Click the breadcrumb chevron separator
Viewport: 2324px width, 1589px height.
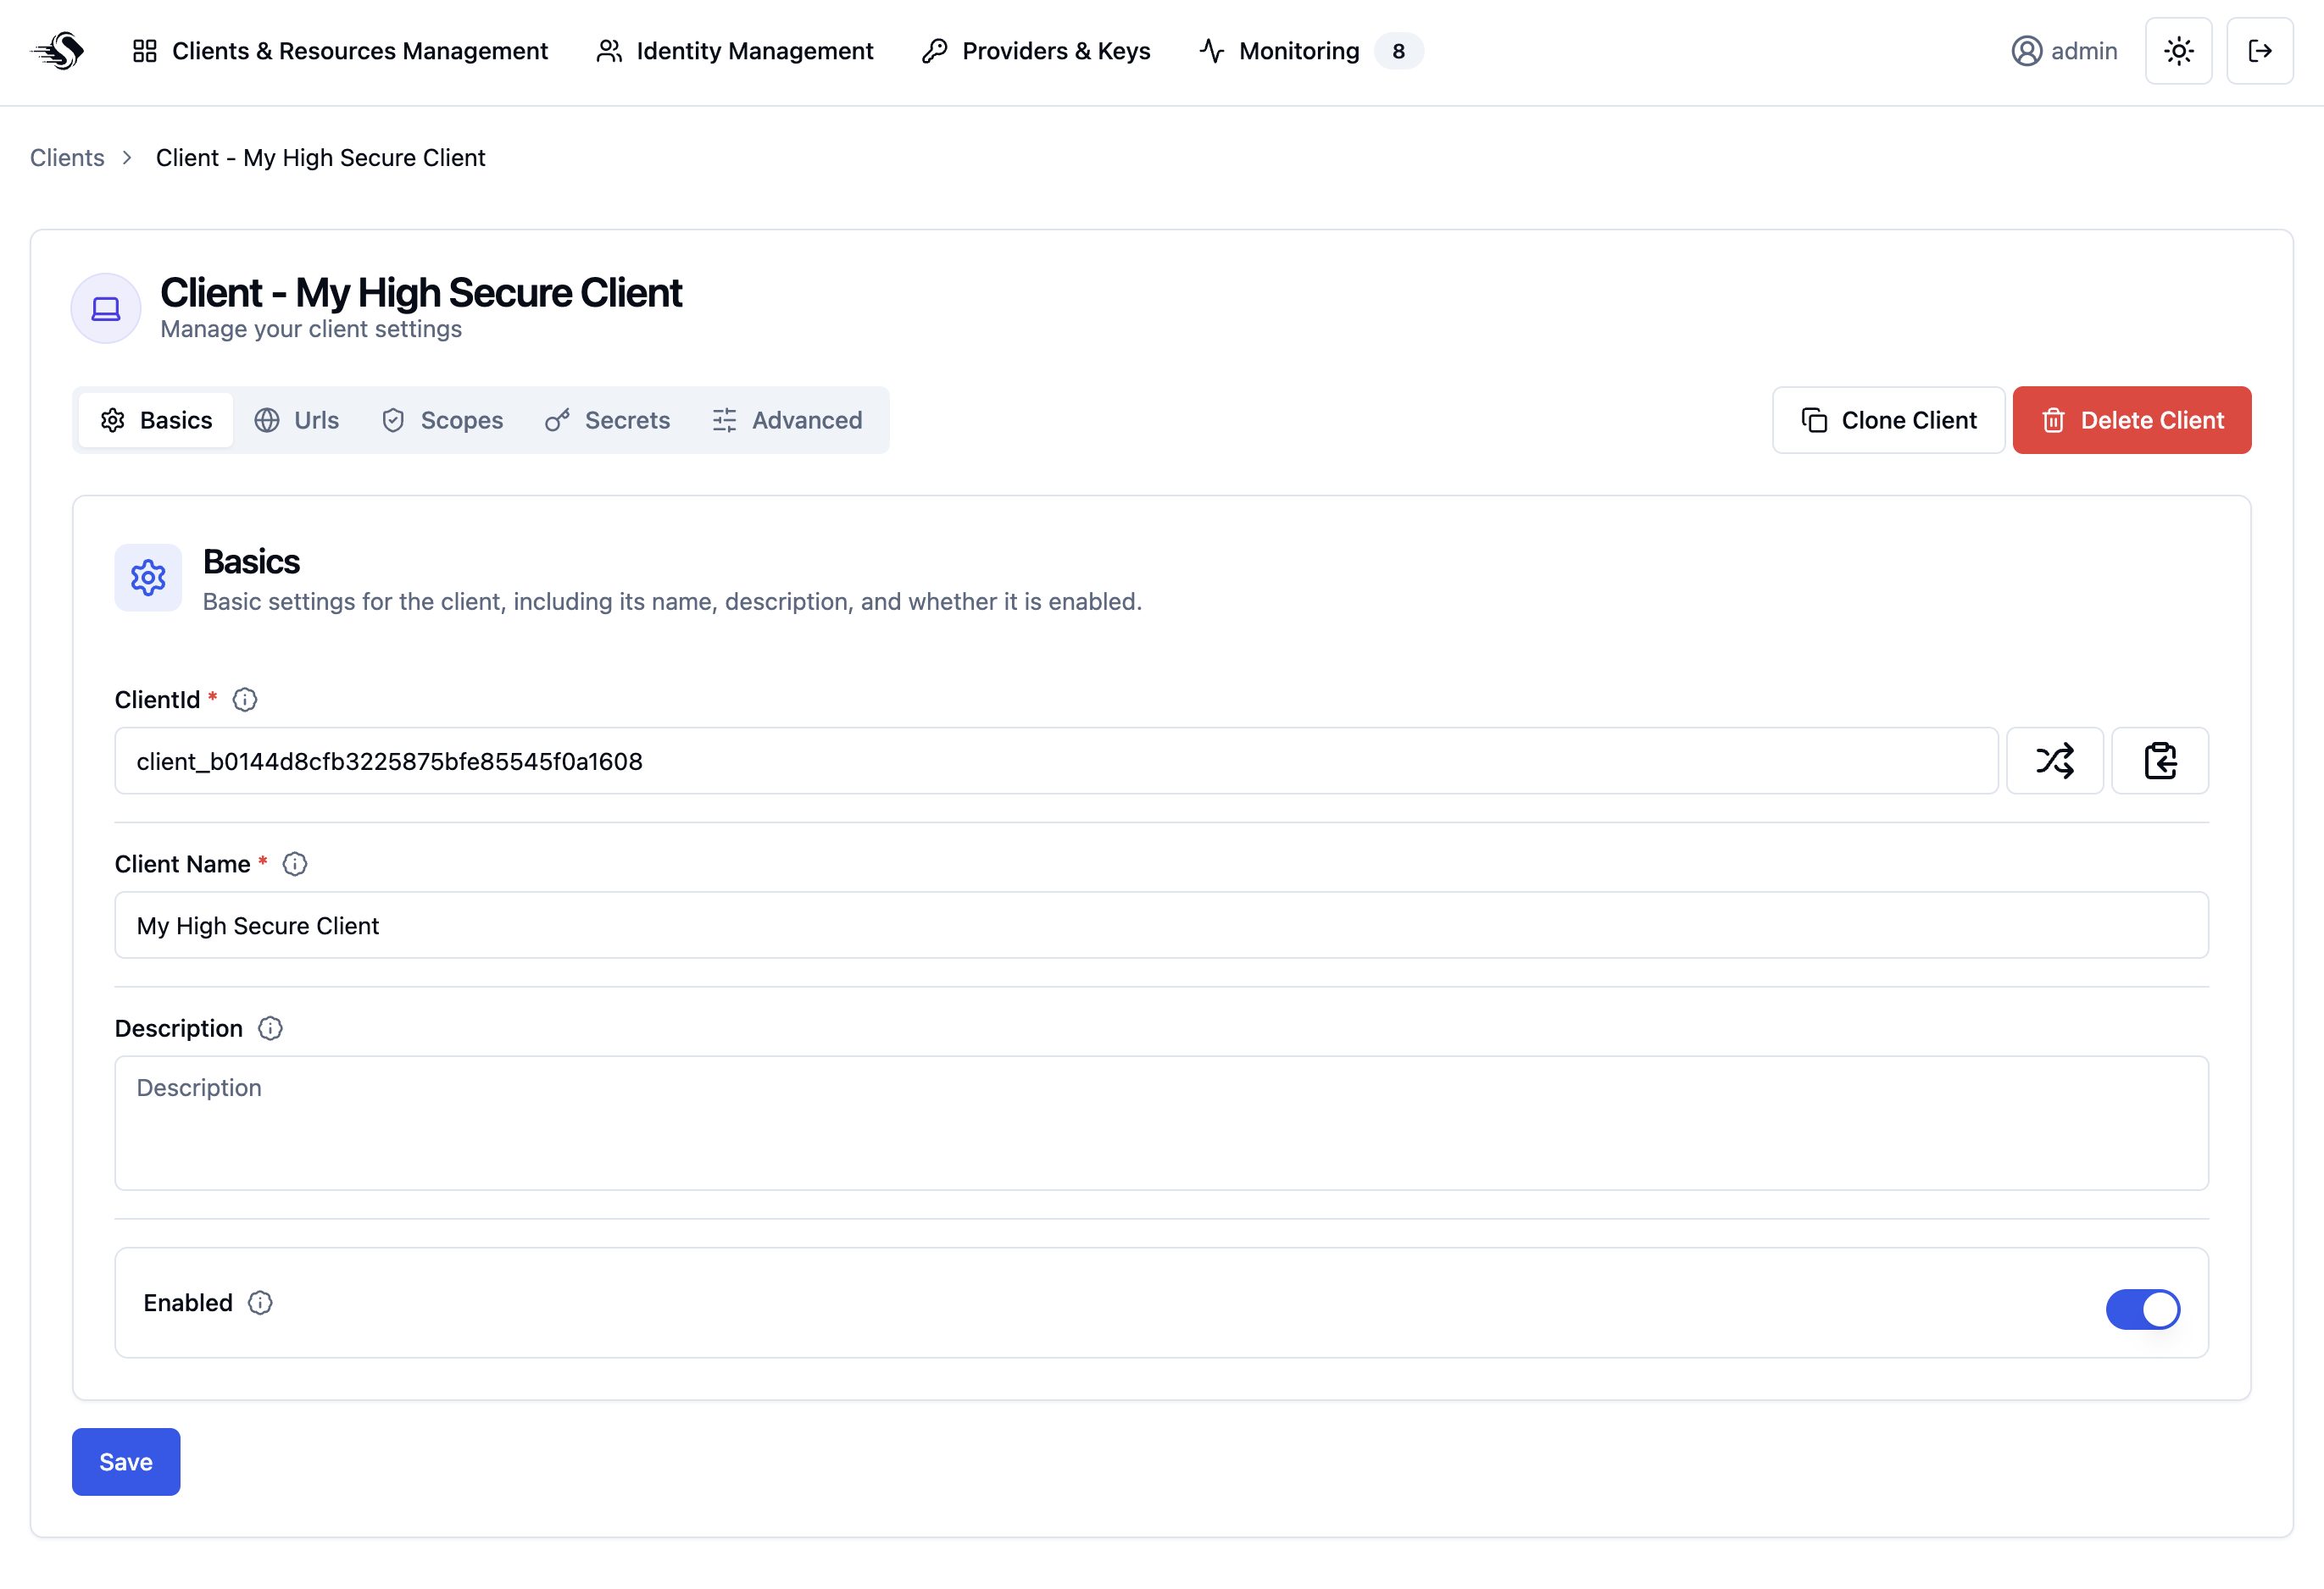coord(127,158)
